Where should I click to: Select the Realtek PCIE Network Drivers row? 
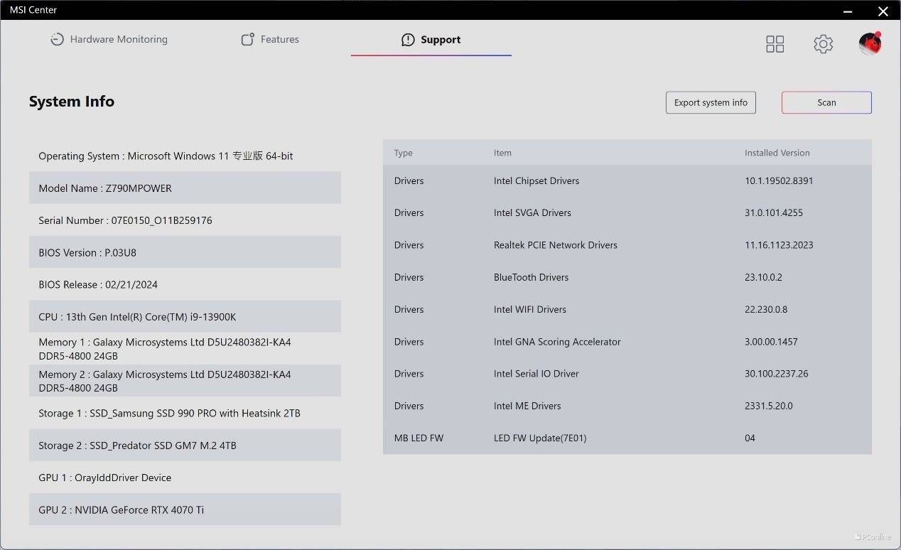(x=627, y=245)
